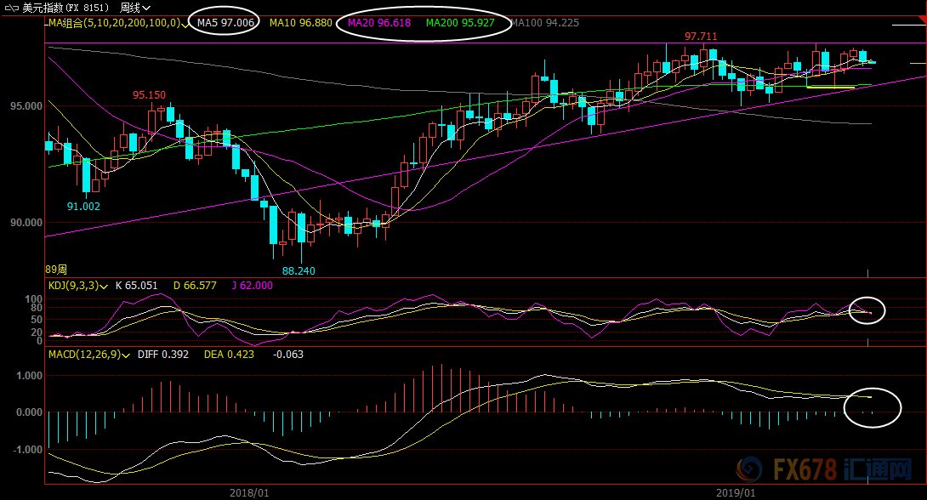
Task: Click the FX678 汇通网 watermark logo
Action: point(823,470)
